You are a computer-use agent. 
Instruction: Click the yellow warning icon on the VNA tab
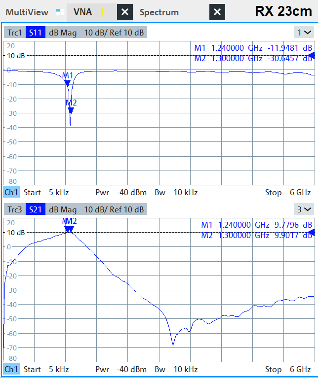tap(102, 12)
